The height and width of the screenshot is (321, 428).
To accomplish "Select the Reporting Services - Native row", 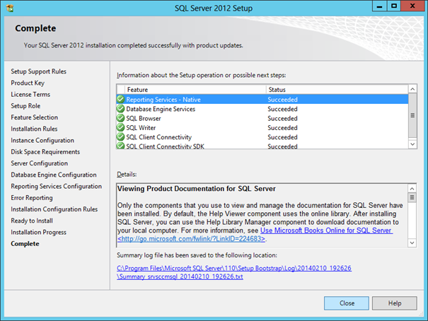I will (262, 99).
